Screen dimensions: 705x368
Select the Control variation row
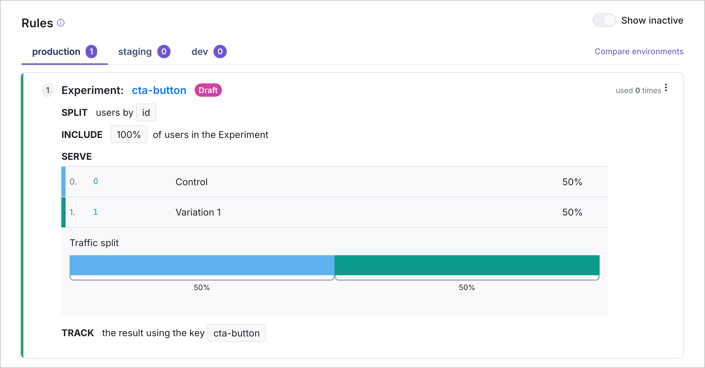(x=335, y=182)
